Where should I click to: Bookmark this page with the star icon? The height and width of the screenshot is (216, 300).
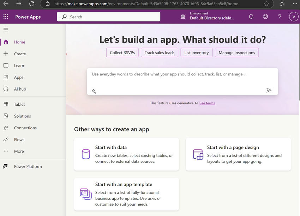click(x=266, y=4)
